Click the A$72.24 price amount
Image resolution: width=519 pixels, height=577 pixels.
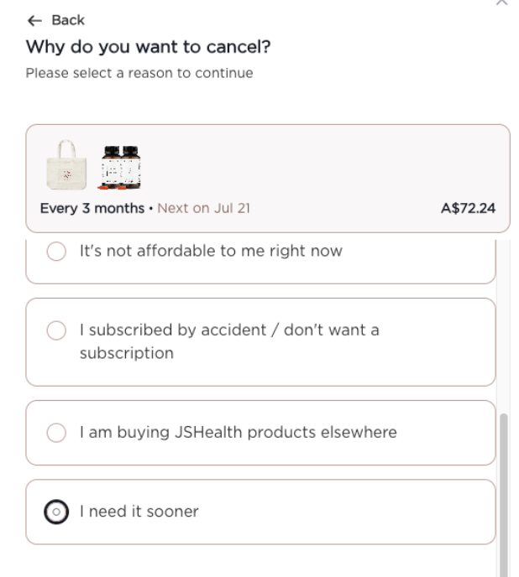pyautogui.click(x=468, y=208)
